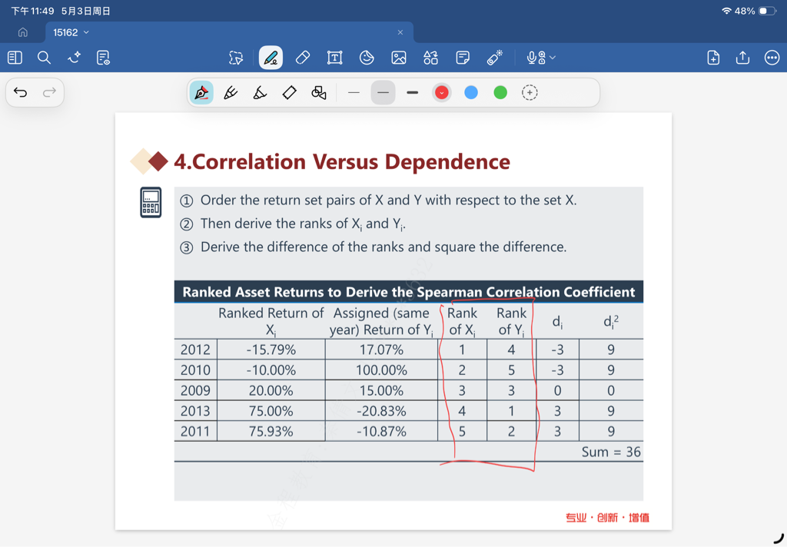Open the search magnifier tool
Screen dimensions: 787x547
point(44,58)
